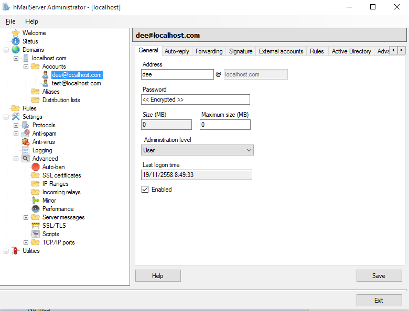This screenshot has height=311, width=409.
Task: Click the TCP/IP ports folder icon
Action: pos(36,242)
